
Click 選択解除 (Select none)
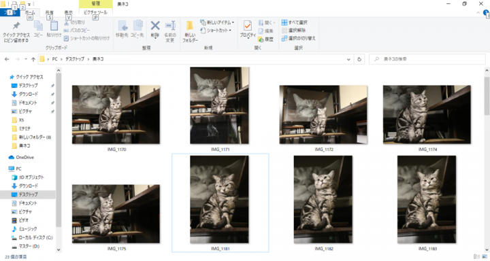293,31
